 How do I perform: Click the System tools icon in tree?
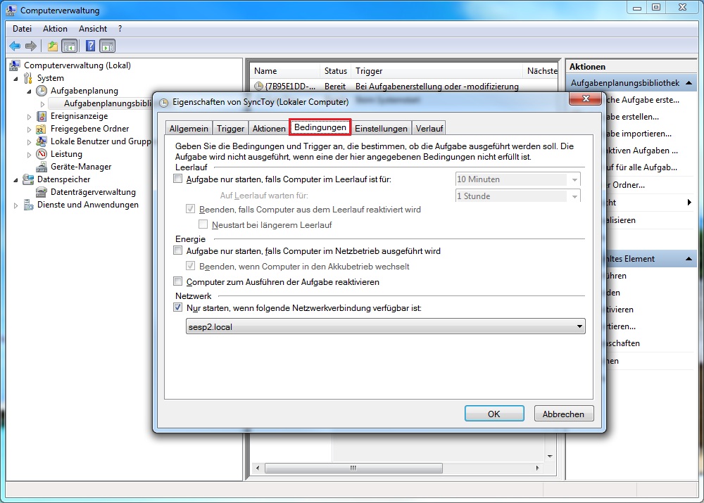pyautogui.click(x=28, y=78)
